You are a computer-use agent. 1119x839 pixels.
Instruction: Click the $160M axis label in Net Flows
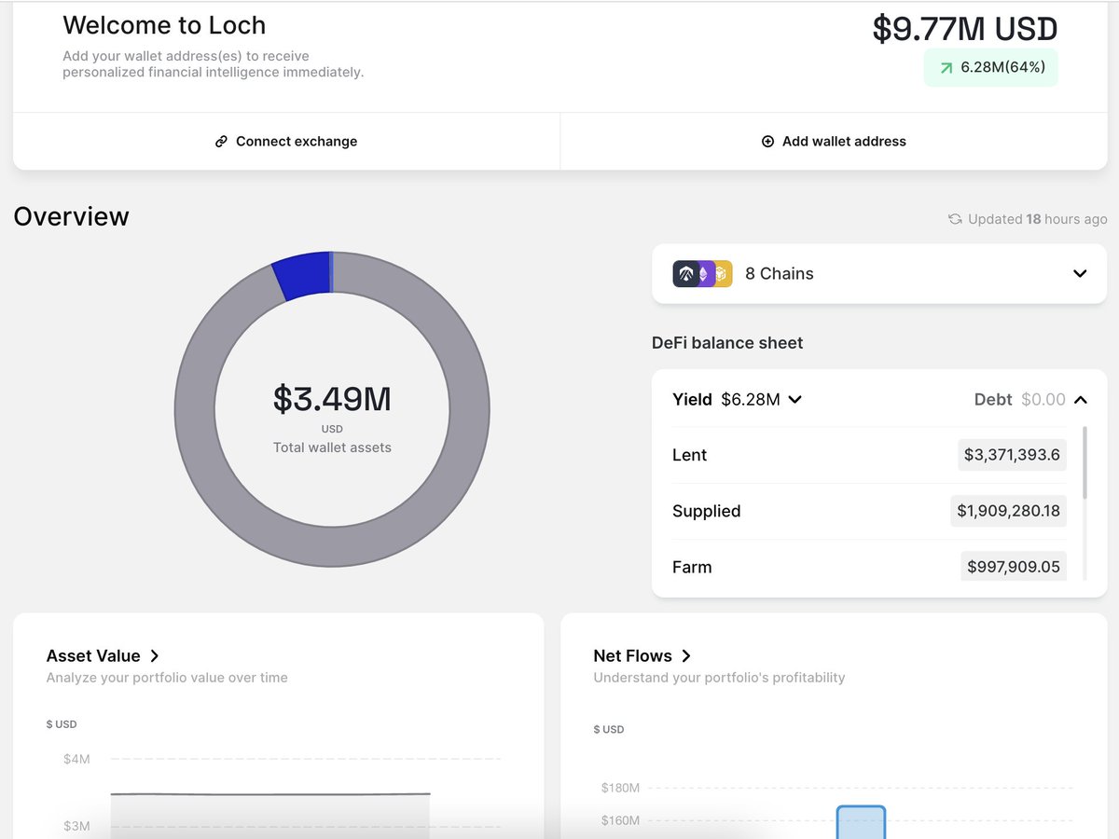coord(620,820)
